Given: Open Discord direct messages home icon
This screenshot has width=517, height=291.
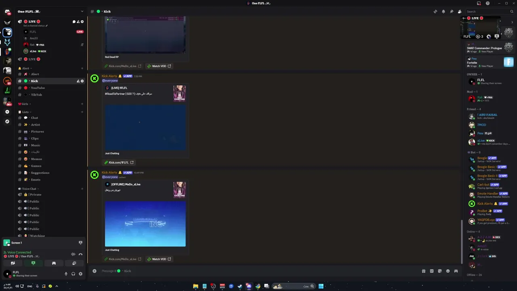Looking at the screenshot, I should click(7, 11).
